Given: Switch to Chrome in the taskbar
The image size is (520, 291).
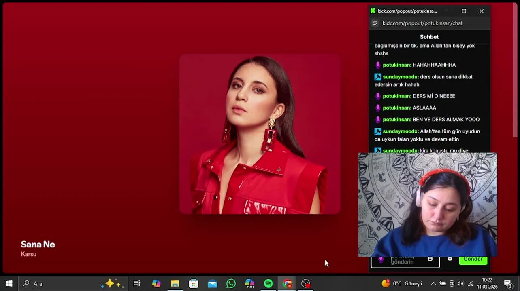Looking at the screenshot, I should pyautogui.click(x=287, y=283).
